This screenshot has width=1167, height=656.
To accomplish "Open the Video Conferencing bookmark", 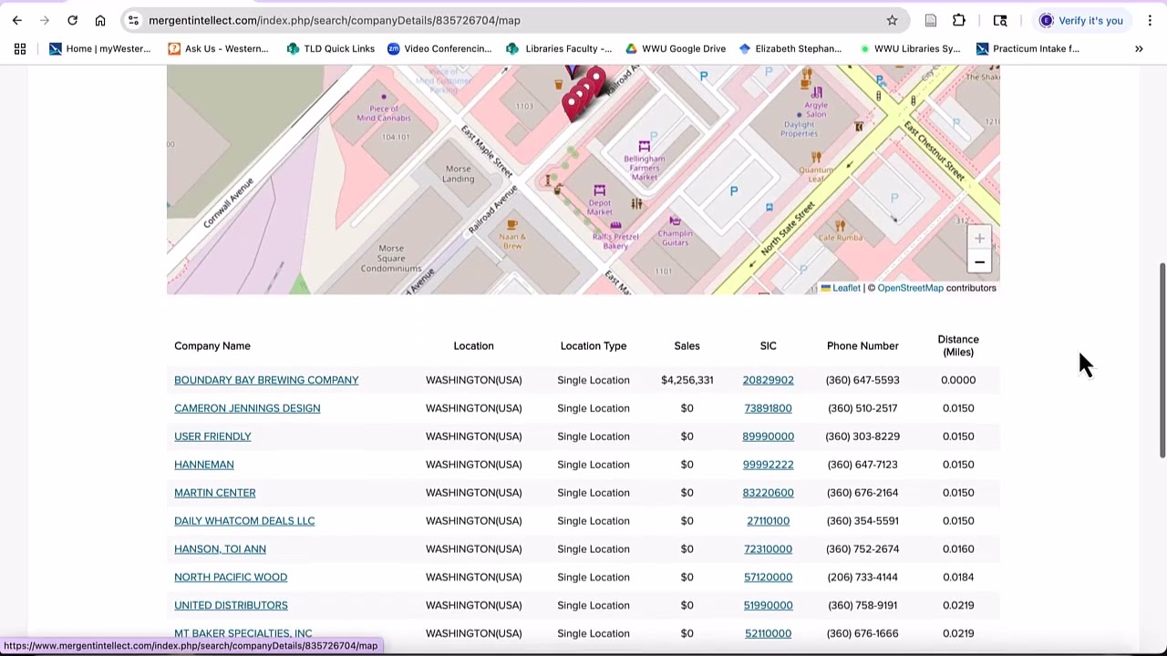I will tap(439, 49).
